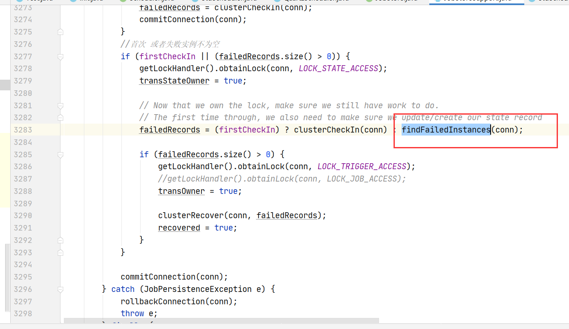Click line number 3277 in gutter
The width and height of the screenshot is (569, 329).
click(x=23, y=56)
